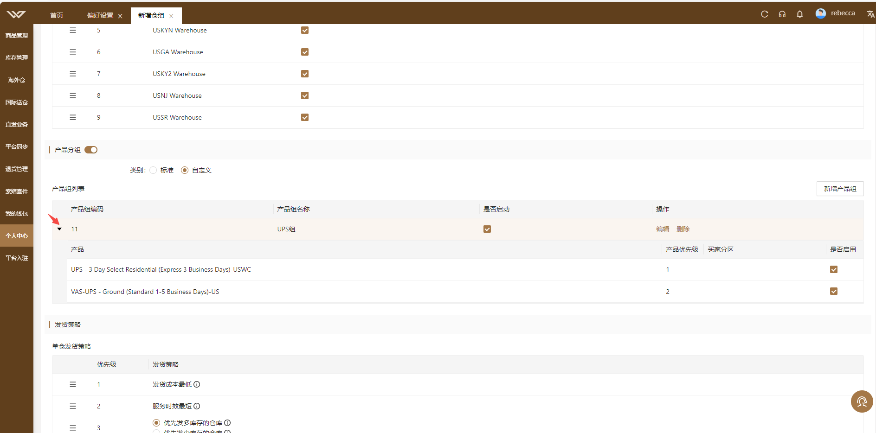Toggle the 产品分组 switch off
Screen dimensions: 876x433
91,150
